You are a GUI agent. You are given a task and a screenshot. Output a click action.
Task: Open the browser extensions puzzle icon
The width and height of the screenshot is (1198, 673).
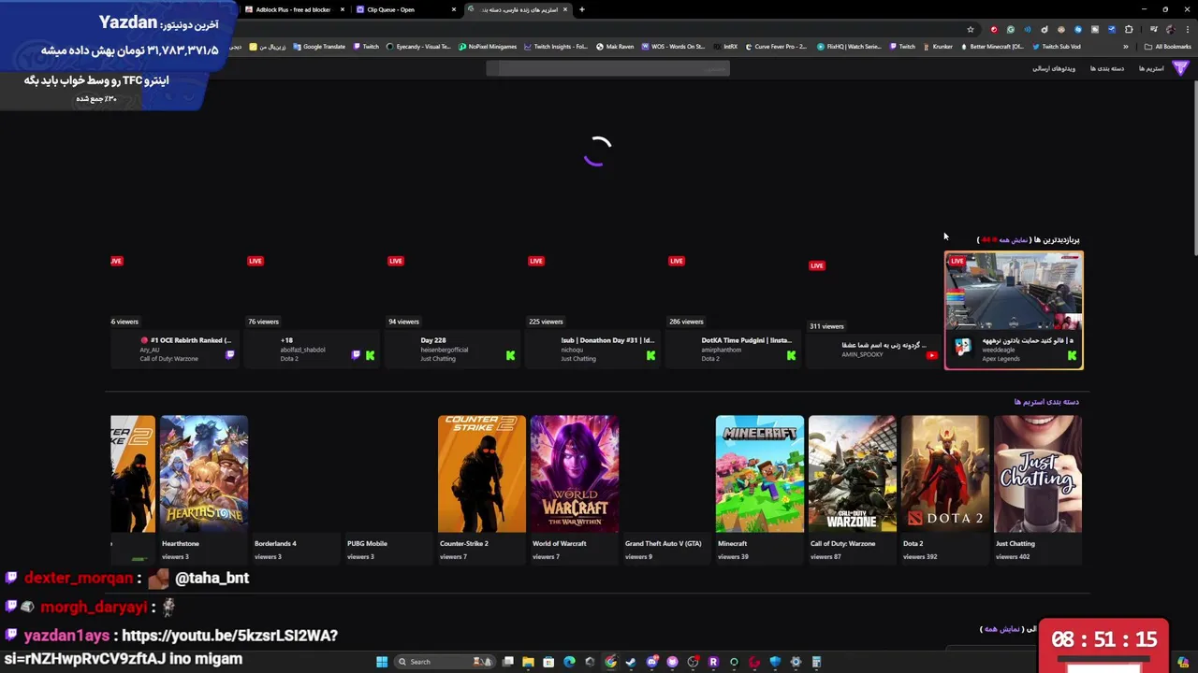point(1129,29)
